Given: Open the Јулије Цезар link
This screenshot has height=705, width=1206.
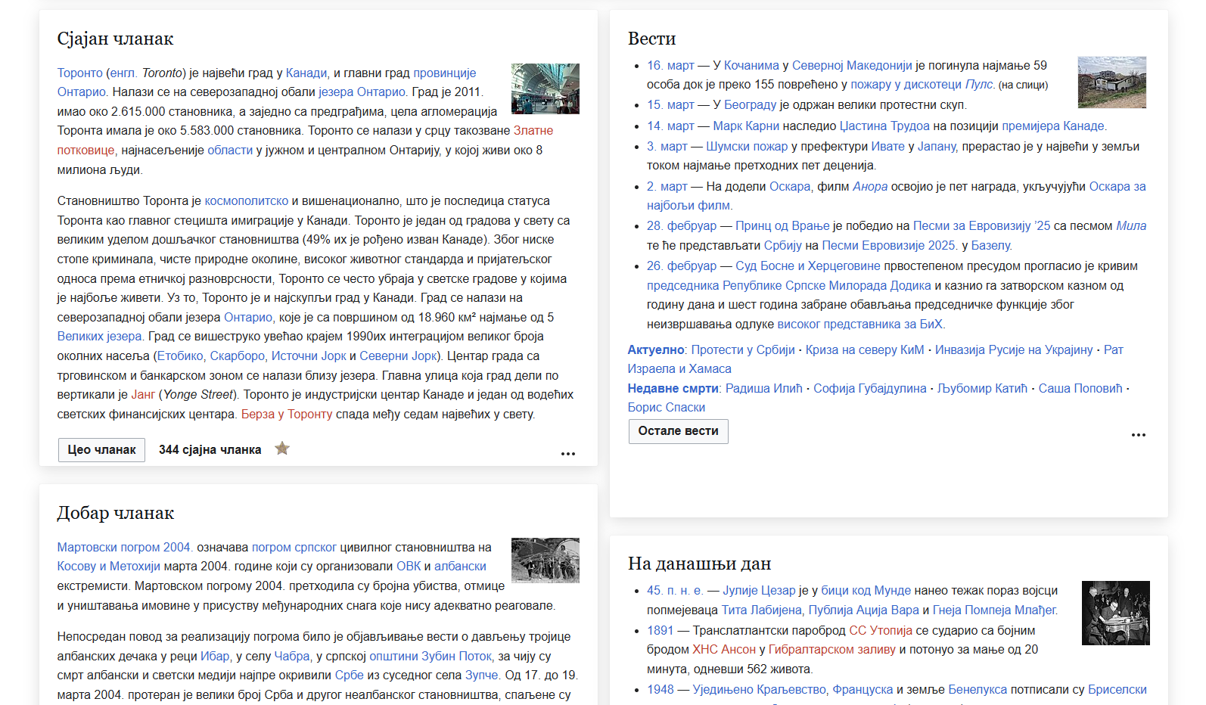Looking at the screenshot, I should (x=759, y=590).
